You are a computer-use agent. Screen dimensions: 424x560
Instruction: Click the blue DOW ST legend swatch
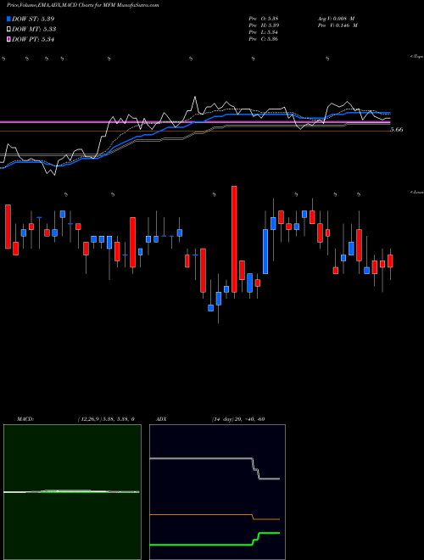click(x=8, y=19)
